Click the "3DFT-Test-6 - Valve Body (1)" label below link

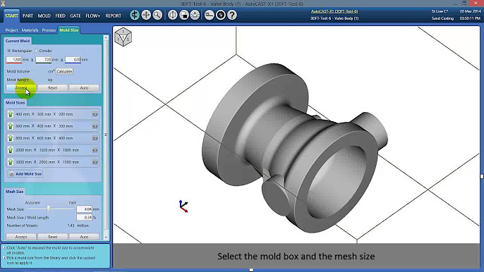click(334, 18)
